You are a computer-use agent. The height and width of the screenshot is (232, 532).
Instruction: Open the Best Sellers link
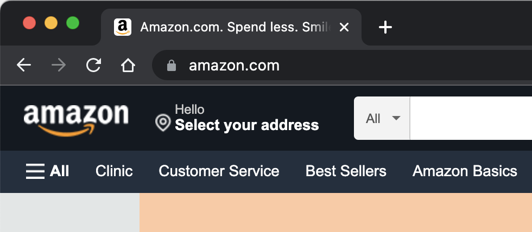pos(346,171)
